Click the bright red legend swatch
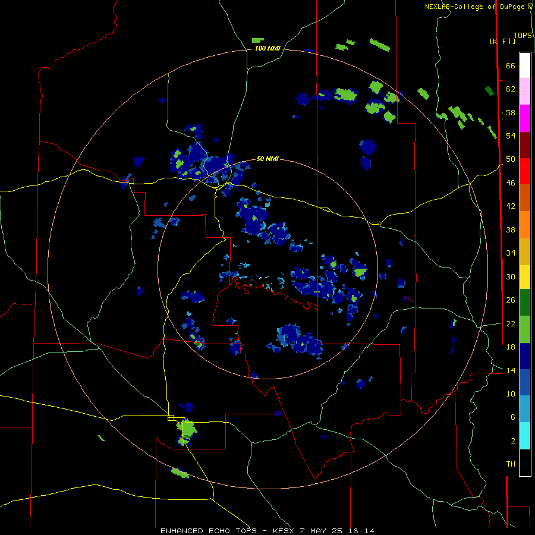Image resolution: width=535 pixels, height=535 pixels. [x=525, y=171]
